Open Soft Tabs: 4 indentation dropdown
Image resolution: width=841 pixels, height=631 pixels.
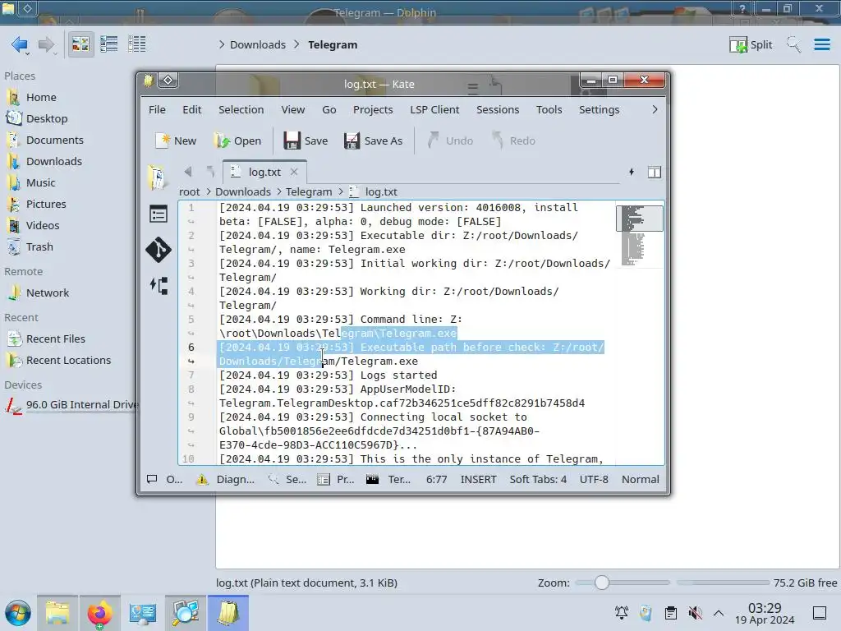(x=538, y=479)
